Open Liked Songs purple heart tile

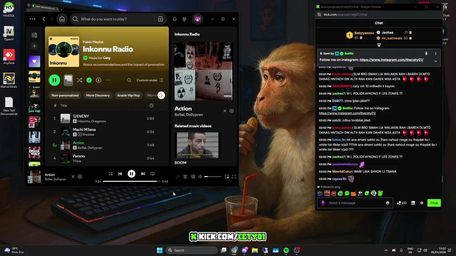(x=34, y=61)
